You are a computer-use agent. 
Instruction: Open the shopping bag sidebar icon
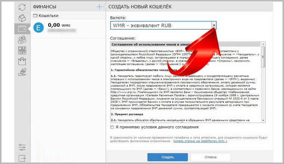22,61
